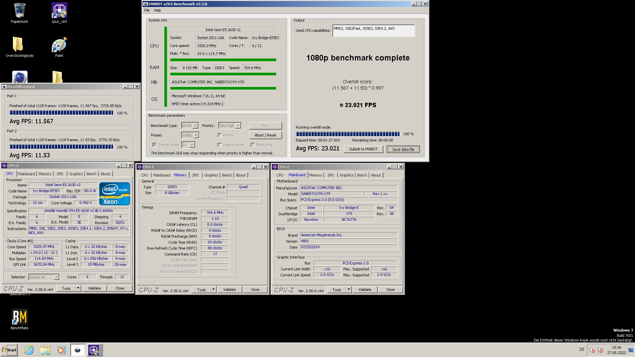Viewport: 635px width, 357px height.
Task: Open Windows Media Player from taskbar
Action: [x=61, y=350]
